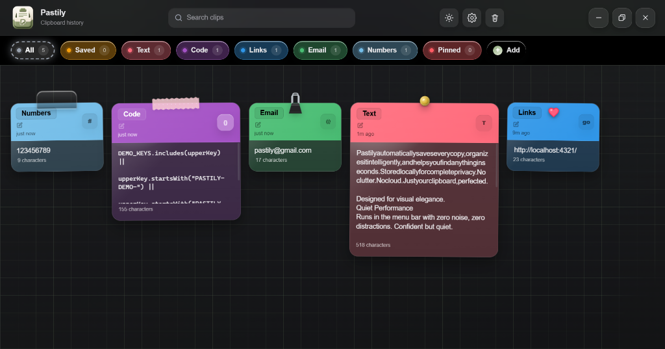Click the Email label on green card
The height and width of the screenshot is (349, 665).
click(x=269, y=113)
